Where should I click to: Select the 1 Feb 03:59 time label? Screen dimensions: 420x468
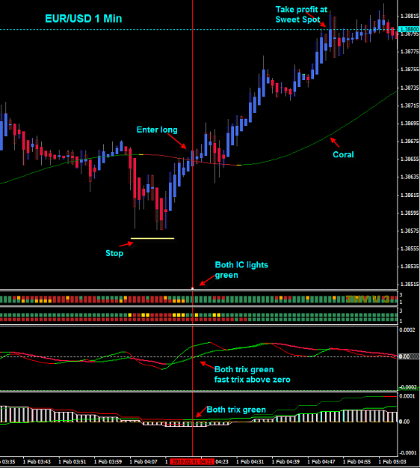pos(108,462)
